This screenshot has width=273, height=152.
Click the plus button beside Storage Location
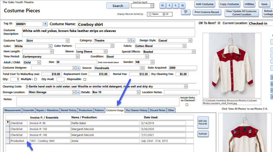pyautogui.click(x=78, y=92)
